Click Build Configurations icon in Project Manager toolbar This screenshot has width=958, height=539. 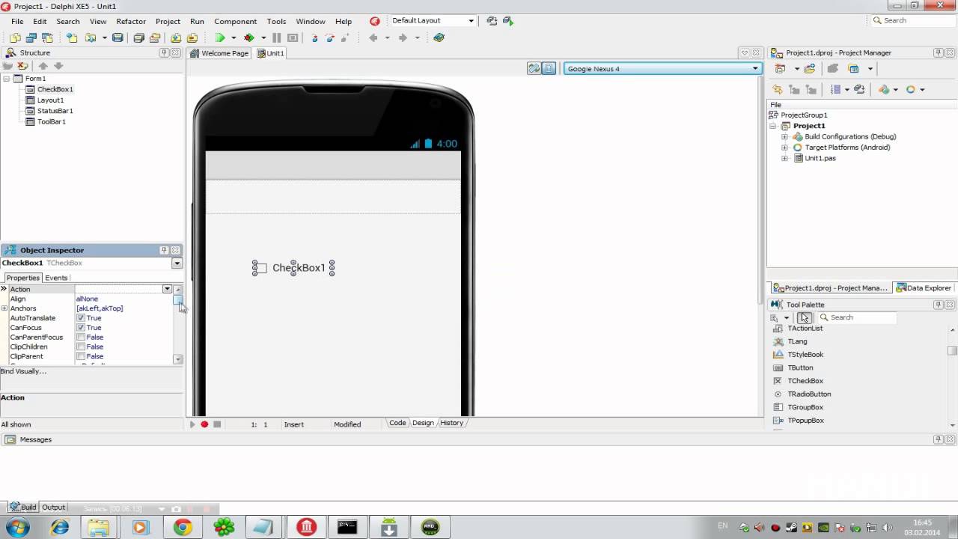[884, 89]
